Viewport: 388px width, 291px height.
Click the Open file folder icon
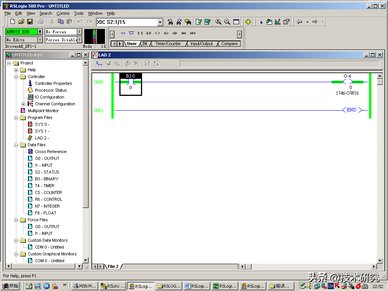[21, 22]
